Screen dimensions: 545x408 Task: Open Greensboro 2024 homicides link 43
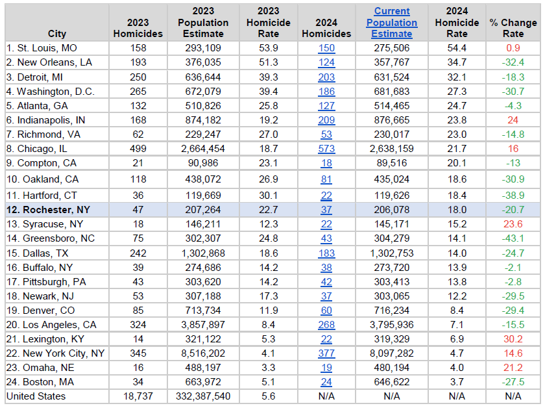click(x=326, y=238)
